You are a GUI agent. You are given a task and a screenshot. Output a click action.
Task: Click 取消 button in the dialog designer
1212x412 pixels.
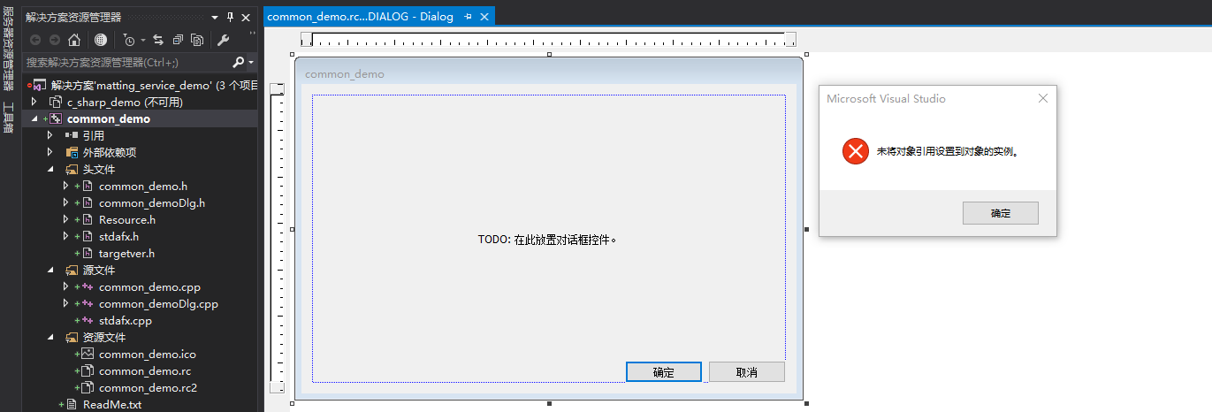pyautogui.click(x=747, y=372)
